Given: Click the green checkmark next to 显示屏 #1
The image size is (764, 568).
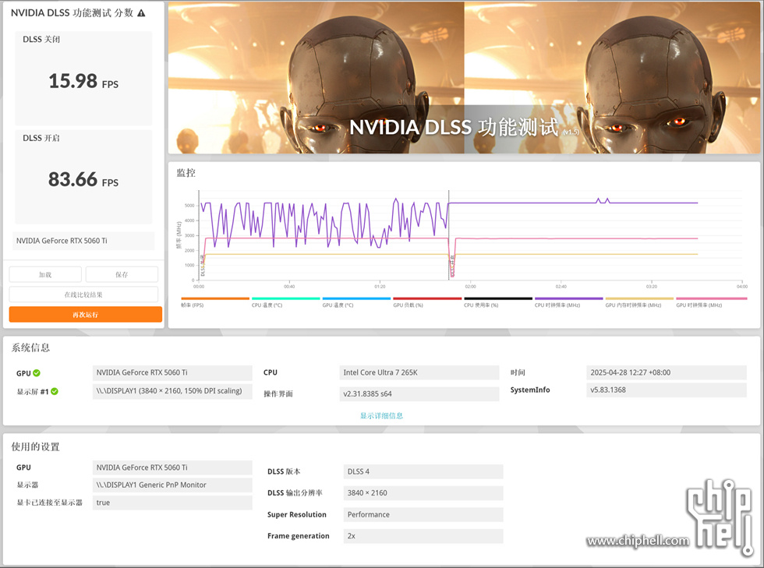Looking at the screenshot, I should coord(54,391).
